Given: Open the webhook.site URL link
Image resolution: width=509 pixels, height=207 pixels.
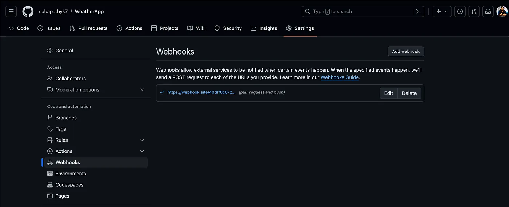Looking at the screenshot, I should pyautogui.click(x=201, y=92).
